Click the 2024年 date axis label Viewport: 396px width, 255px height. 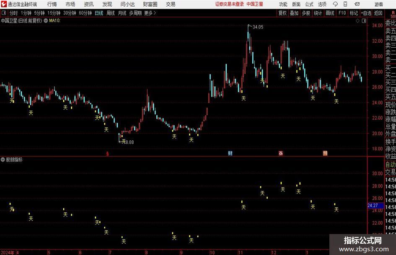point(8,252)
